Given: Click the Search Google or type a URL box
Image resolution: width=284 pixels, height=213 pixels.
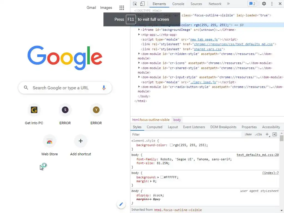Looking at the screenshot, I should [x=65, y=88].
